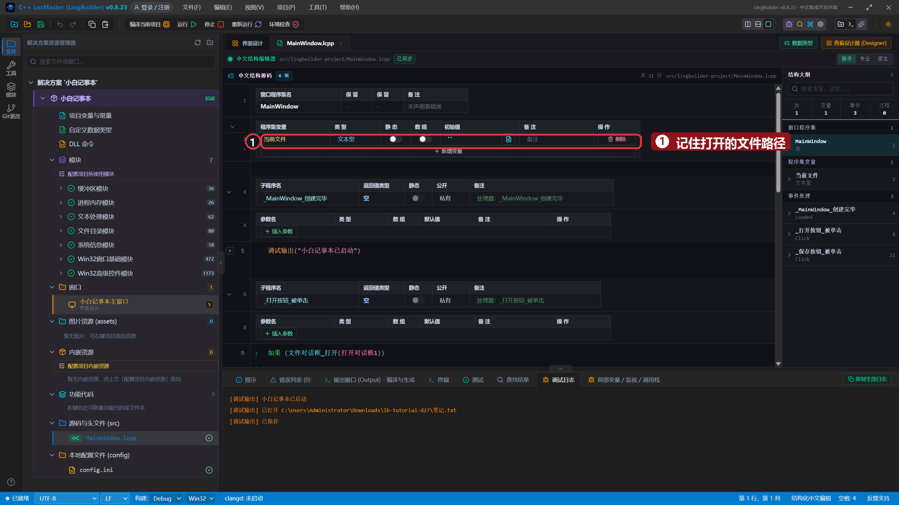Click the blue command-key icon
Viewport: 899px width, 505px height.
[x=810, y=24]
